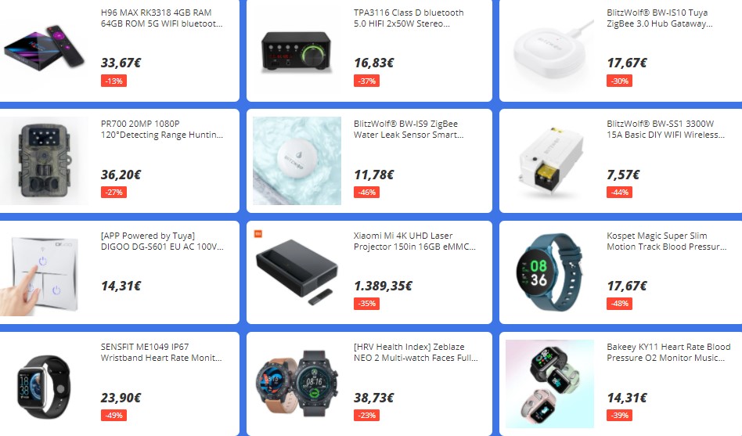Click the 36,20€ hunting camera price

(121, 175)
